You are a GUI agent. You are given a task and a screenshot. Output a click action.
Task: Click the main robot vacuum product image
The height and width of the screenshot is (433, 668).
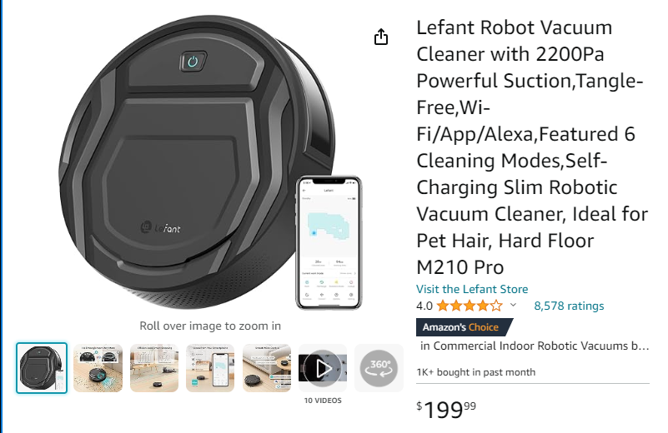tap(197, 162)
